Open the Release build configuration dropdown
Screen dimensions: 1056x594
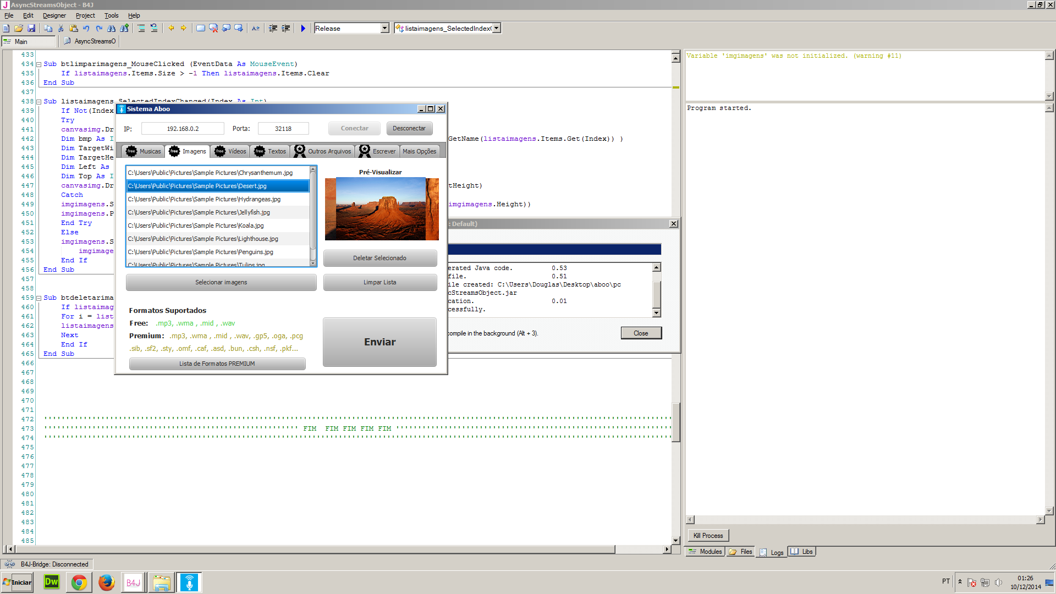click(384, 28)
